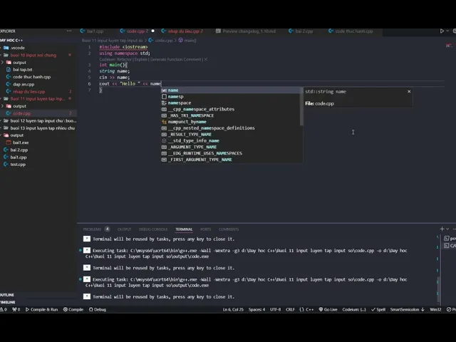Select __std_type_info_name suggestion
456x342 pixels.
pos(231,141)
